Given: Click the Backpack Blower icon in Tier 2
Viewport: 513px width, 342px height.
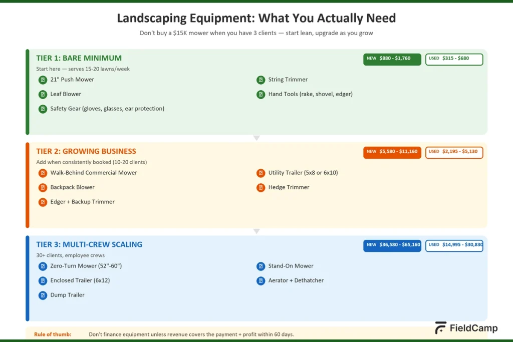Looking at the screenshot, I should click(43, 188).
